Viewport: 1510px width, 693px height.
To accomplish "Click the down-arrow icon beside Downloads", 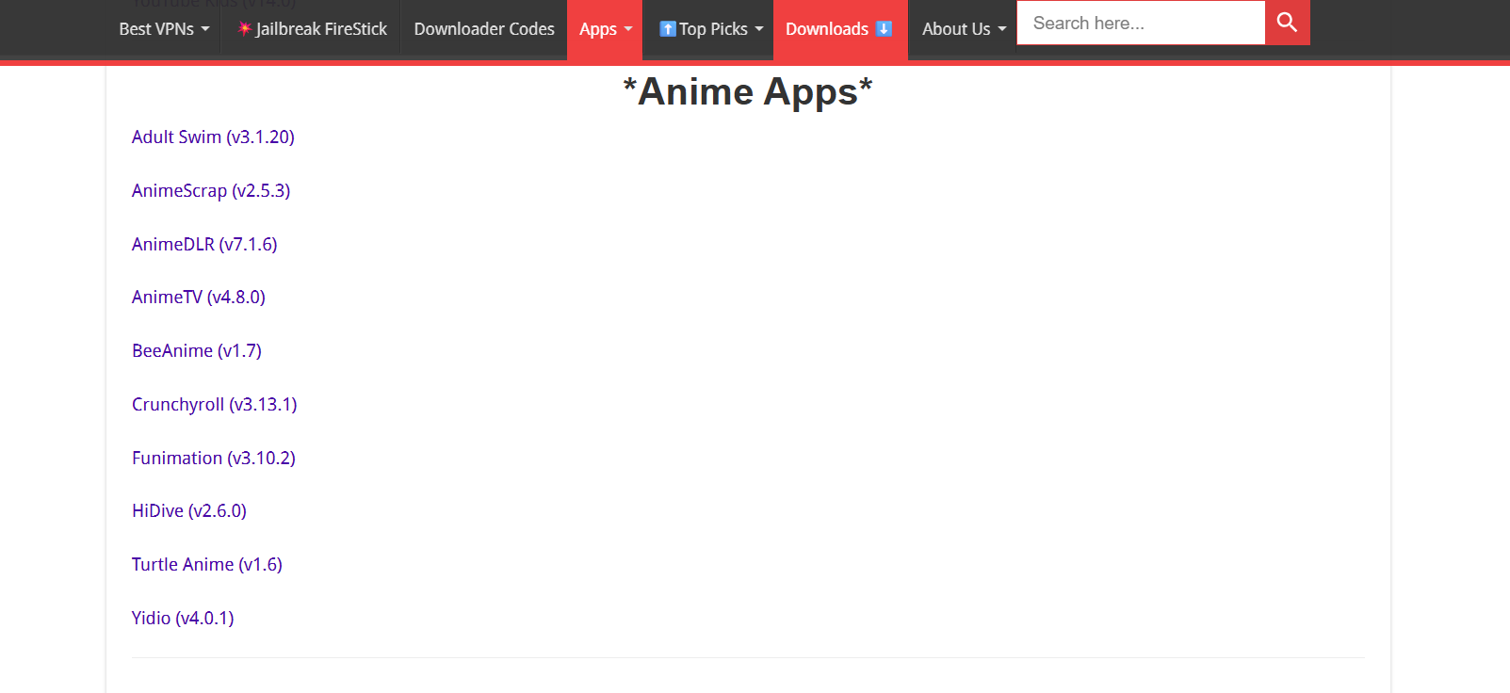I will (884, 29).
